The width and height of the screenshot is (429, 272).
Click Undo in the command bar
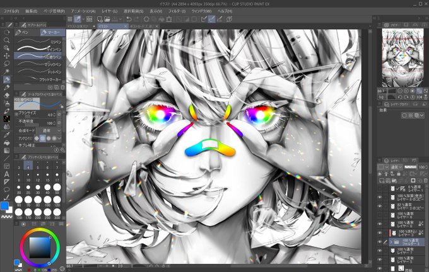129,19
